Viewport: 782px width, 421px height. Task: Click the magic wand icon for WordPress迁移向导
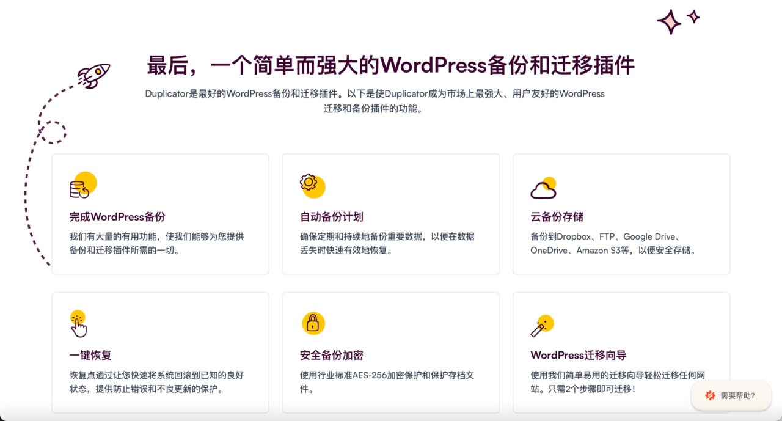click(x=542, y=326)
